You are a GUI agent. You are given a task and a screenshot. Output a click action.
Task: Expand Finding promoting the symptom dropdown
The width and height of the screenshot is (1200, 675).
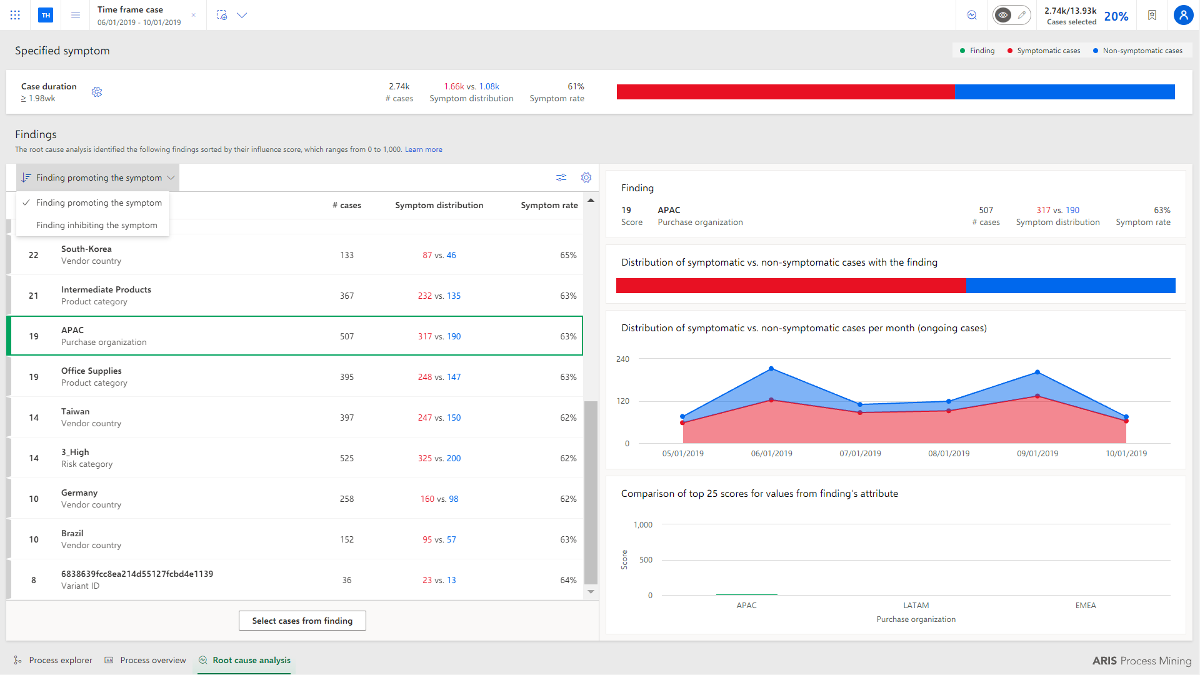click(97, 177)
